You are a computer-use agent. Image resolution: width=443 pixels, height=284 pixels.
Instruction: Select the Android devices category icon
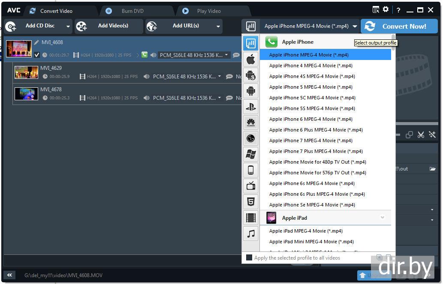(251, 91)
